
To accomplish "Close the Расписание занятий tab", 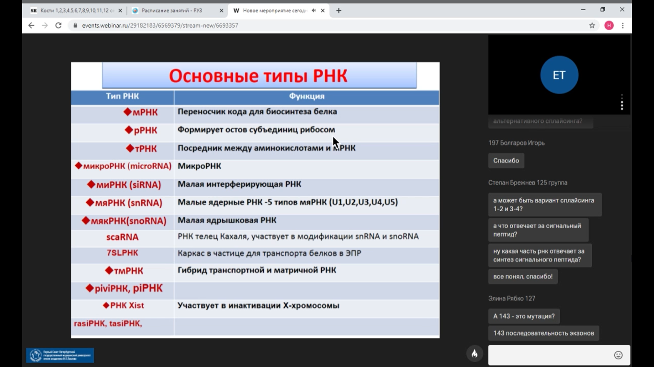I will [x=221, y=11].
